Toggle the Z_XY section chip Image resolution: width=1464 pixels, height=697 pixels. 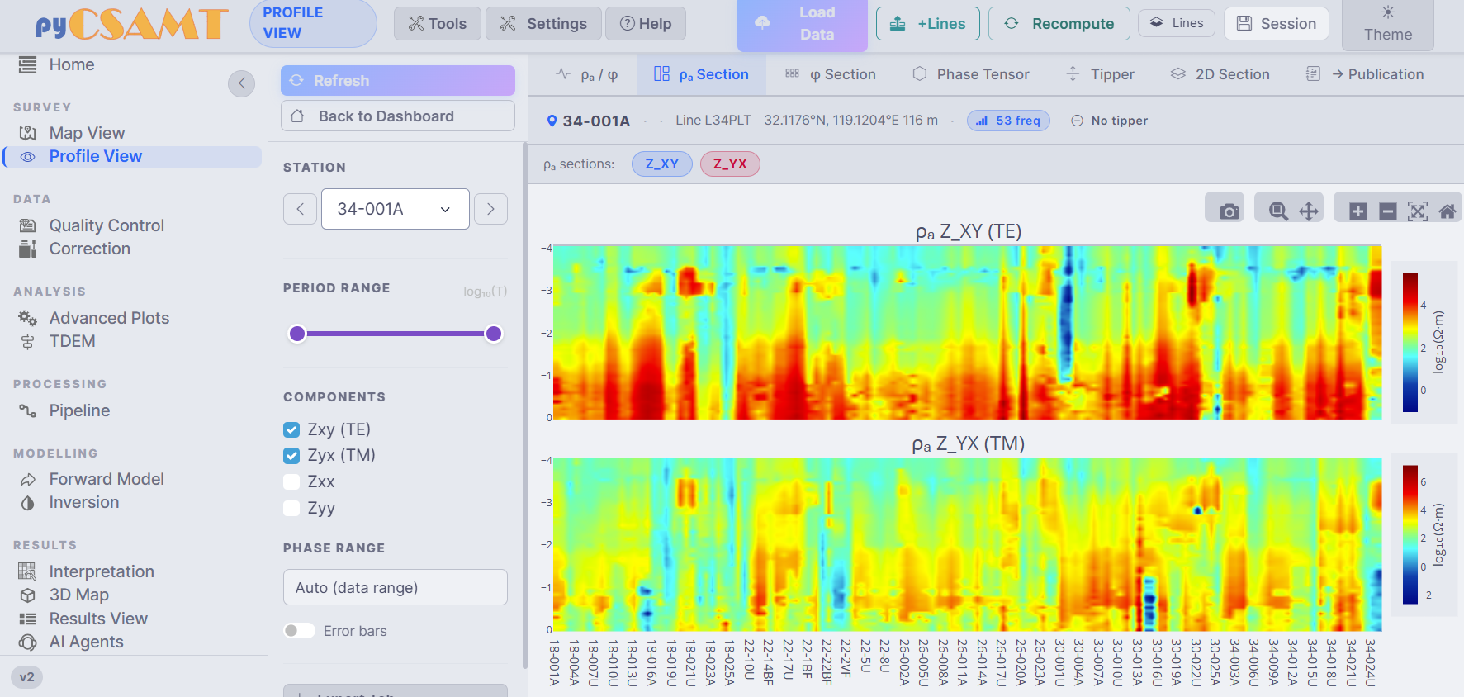click(x=661, y=164)
